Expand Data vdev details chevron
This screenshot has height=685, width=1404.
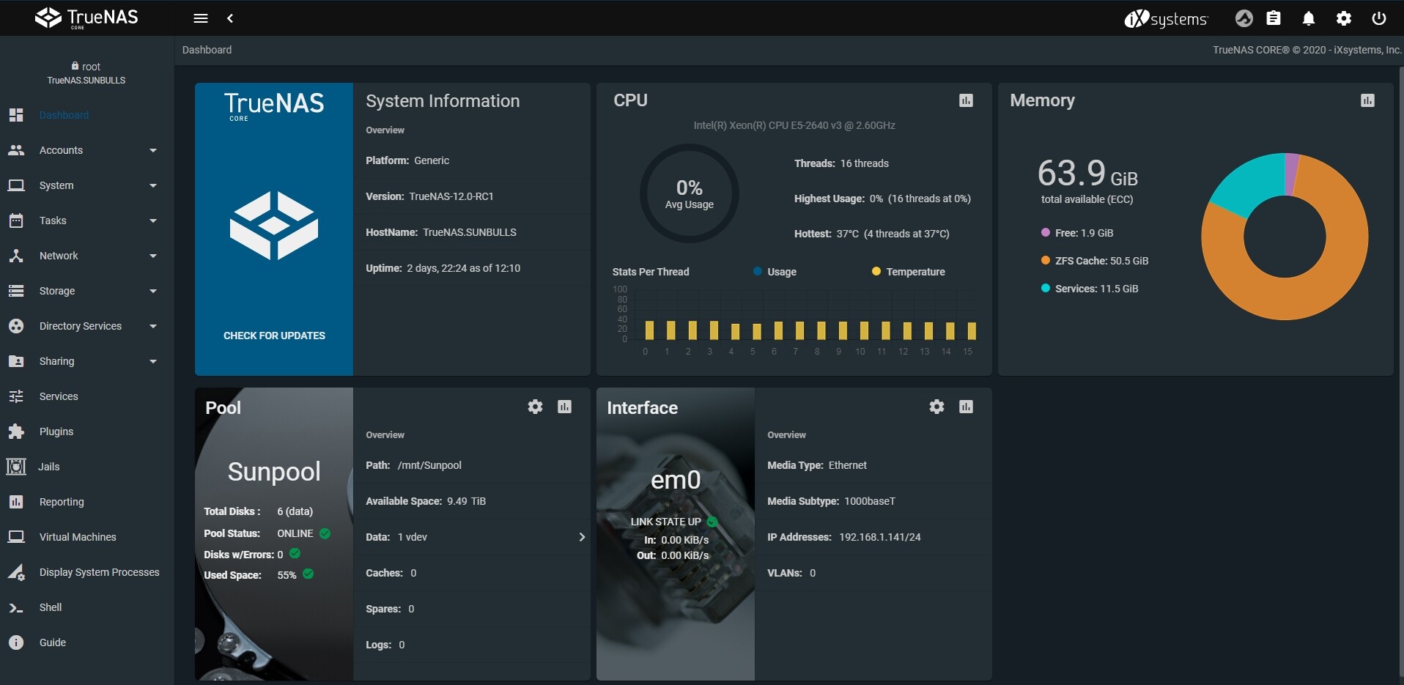(582, 537)
